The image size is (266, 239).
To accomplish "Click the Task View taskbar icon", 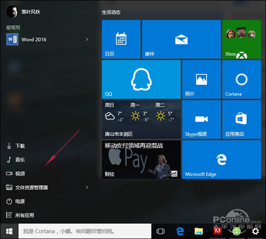I will click(x=160, y=231).
